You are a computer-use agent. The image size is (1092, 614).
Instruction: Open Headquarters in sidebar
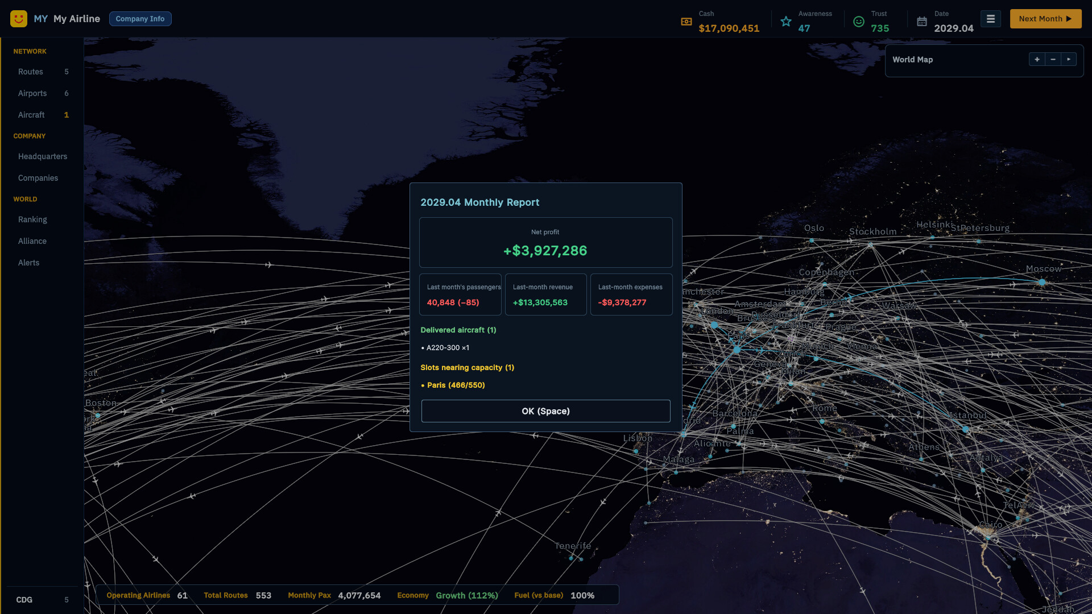click(x=43, y=156)
